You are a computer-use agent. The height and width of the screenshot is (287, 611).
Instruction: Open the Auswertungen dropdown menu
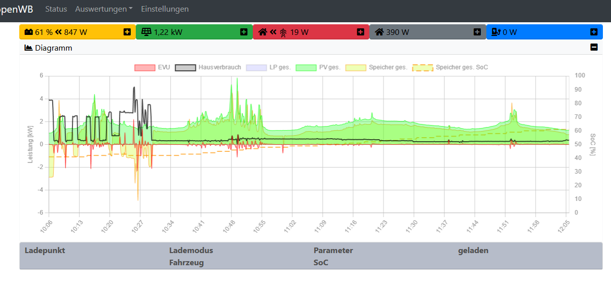(104, 9)
